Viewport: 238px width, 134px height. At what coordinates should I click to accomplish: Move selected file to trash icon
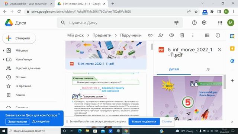[182, 35]
